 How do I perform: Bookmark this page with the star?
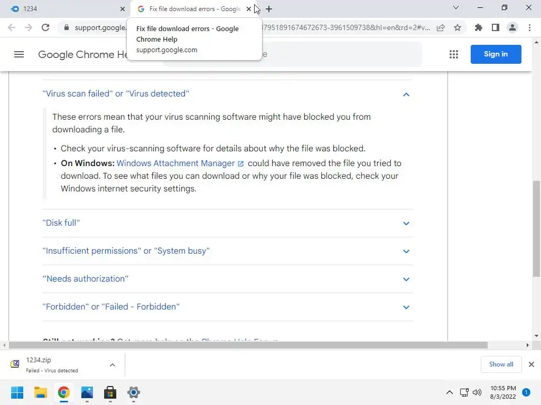click(x=458, y=27)
